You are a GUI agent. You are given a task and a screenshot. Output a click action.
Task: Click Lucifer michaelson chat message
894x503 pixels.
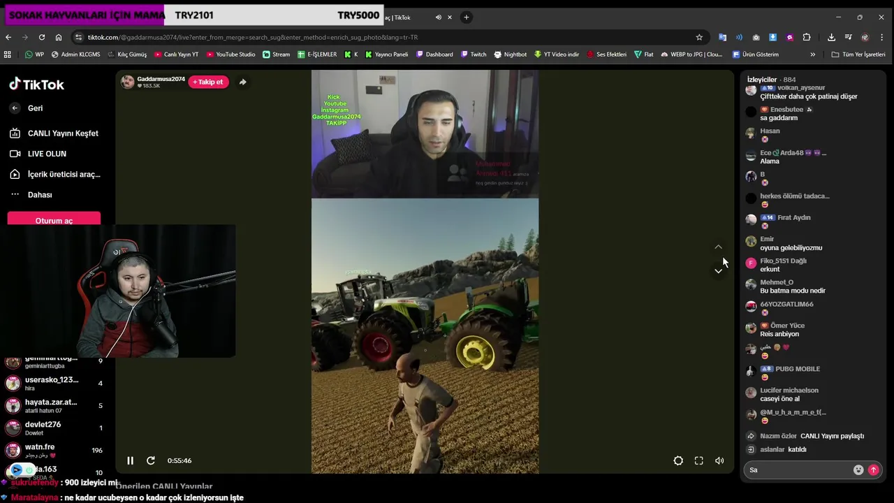pyautogui.click(x=779, y=399)
